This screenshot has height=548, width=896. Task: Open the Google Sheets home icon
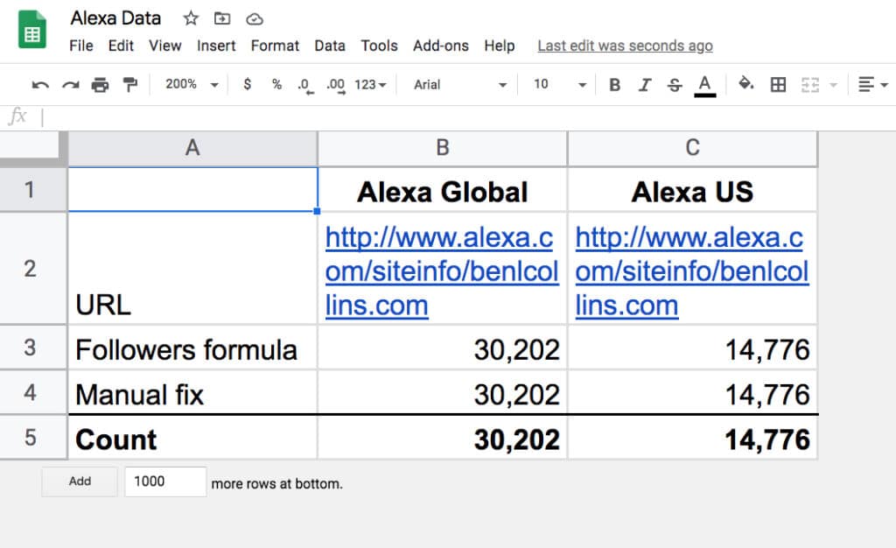(x=32, y=29)
